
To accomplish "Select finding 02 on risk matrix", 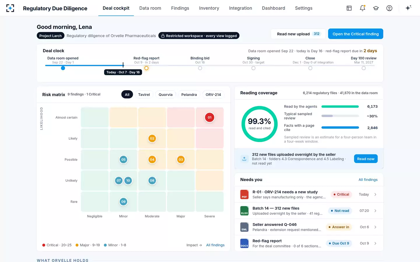I will (152, 139).
